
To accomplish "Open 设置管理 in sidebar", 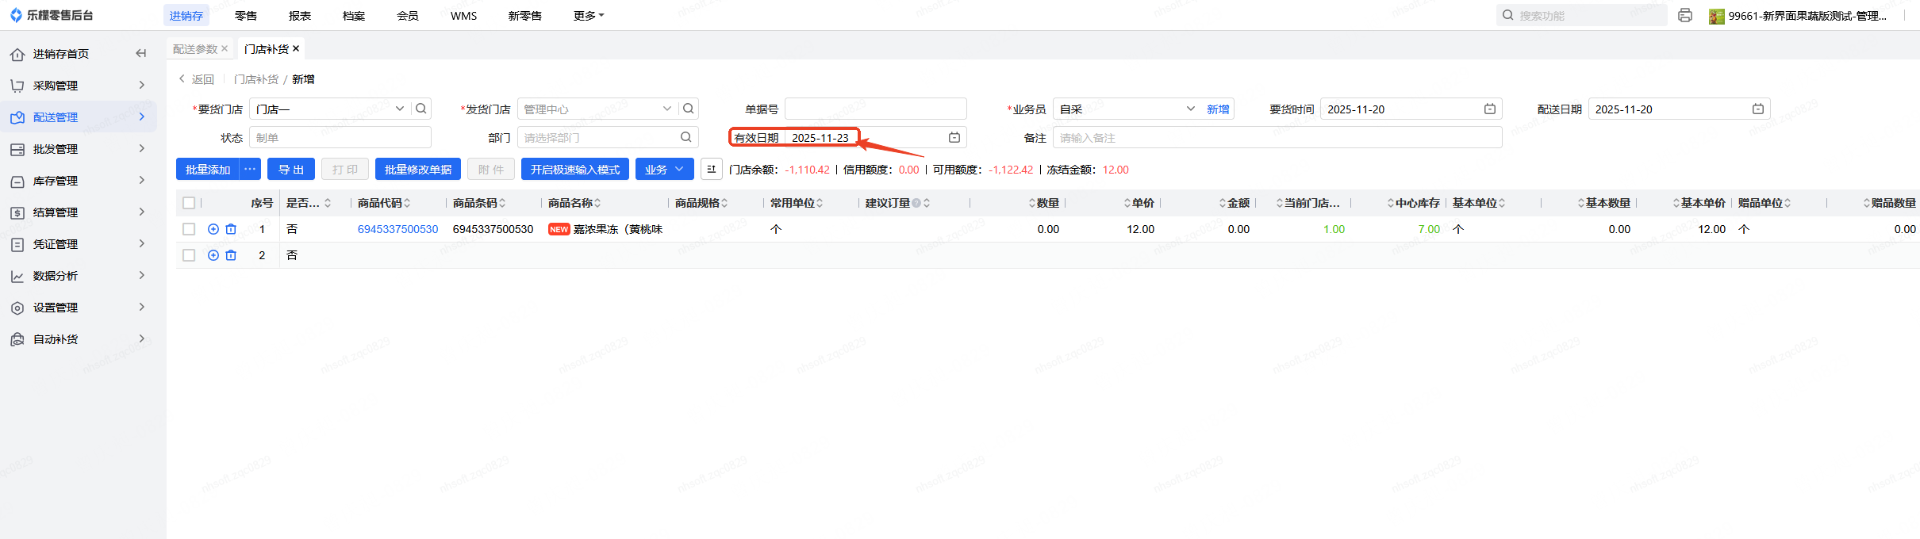I will point(79,307).
